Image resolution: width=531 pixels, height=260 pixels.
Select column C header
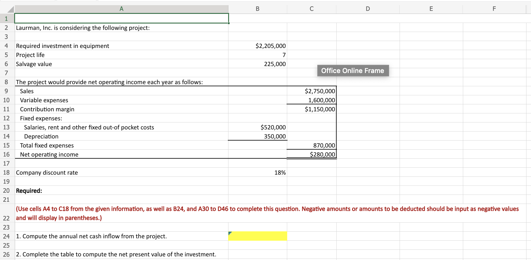coord(312,9)
